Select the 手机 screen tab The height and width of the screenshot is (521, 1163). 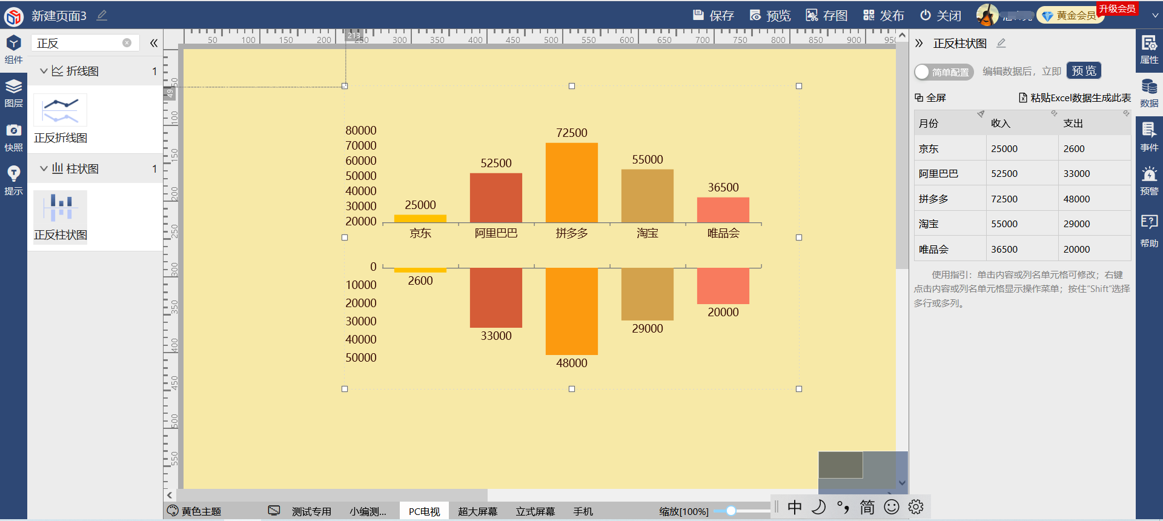pos(583,511)
